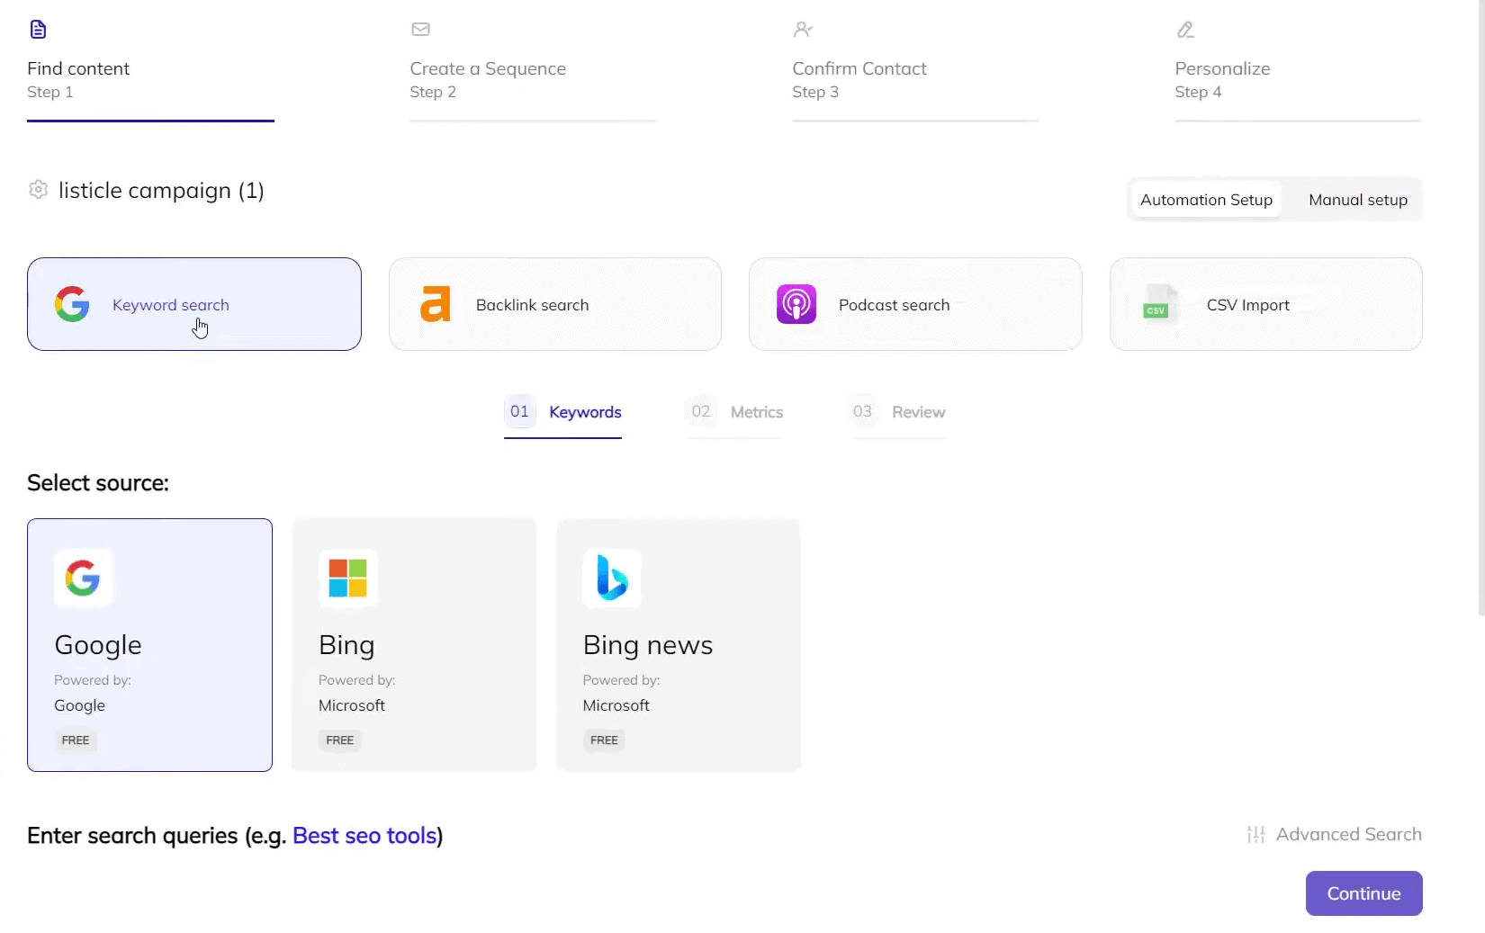
Task: Click the Personalize pencil icon
Action: (x=1185, y=30)
